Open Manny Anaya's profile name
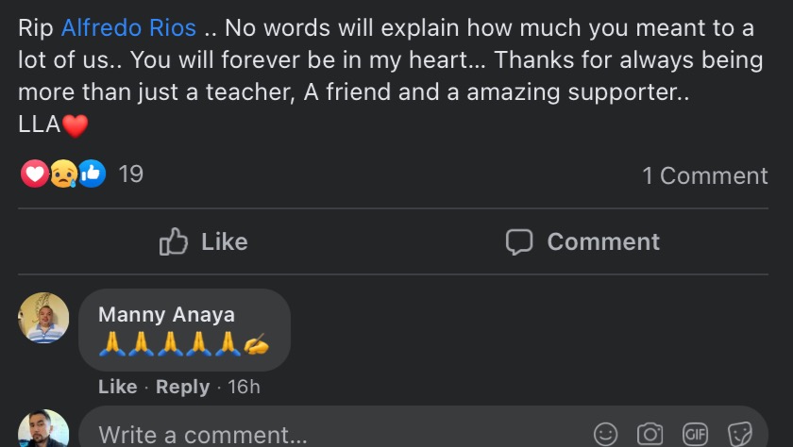 click(166, 315)
